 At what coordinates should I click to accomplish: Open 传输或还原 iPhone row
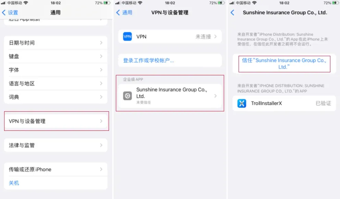pos(56,169)
